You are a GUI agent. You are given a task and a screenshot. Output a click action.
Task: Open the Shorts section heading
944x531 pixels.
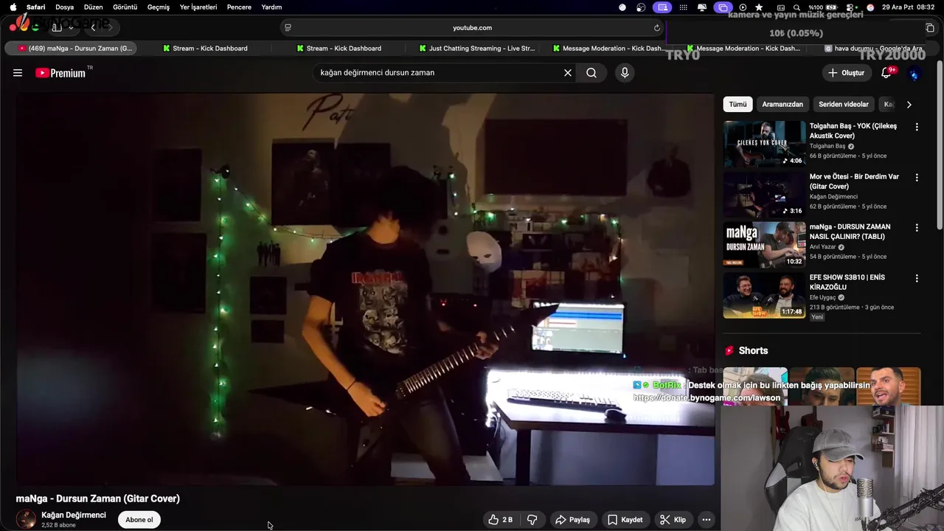(x=753, y=351)
